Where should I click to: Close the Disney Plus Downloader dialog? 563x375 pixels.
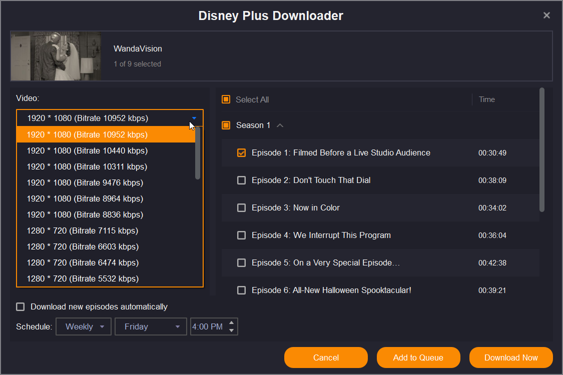[546, 15]
